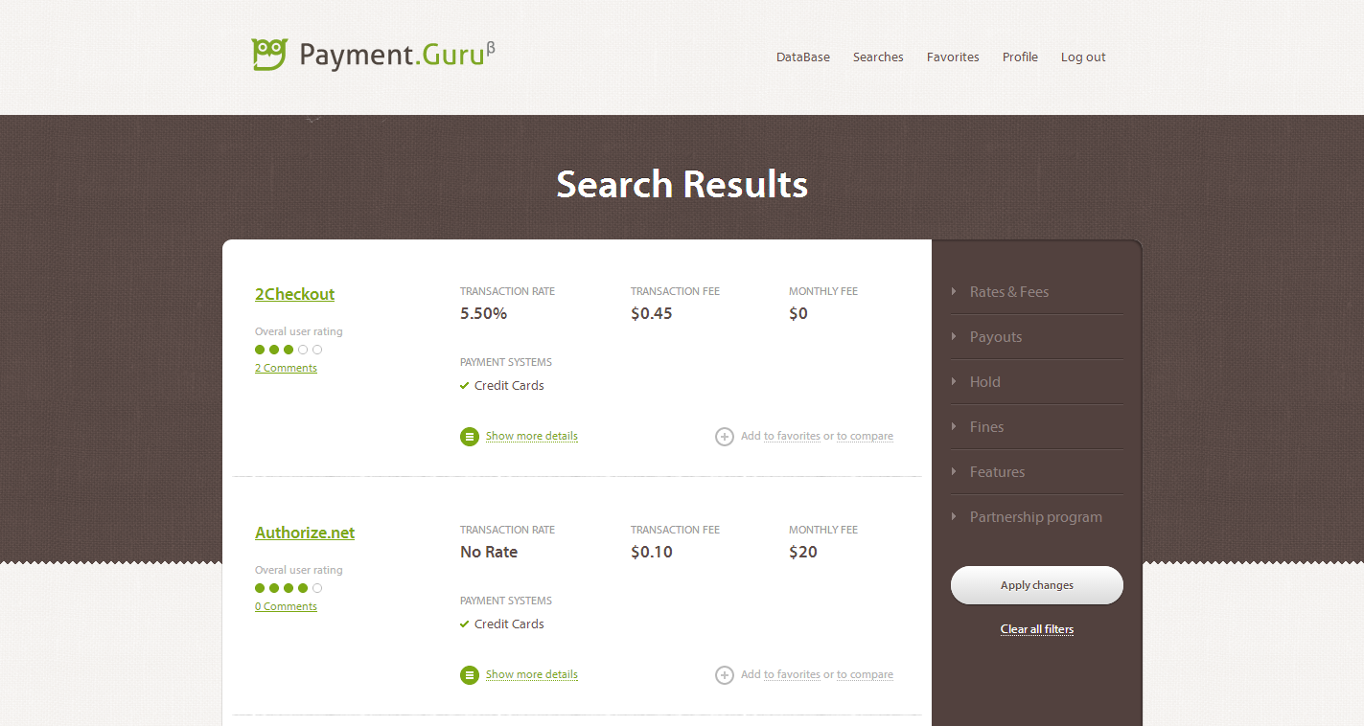The width and height of the screenshot is (1364, 726).
Task: Show more details for Authorize.net
Action: [532, 674]
